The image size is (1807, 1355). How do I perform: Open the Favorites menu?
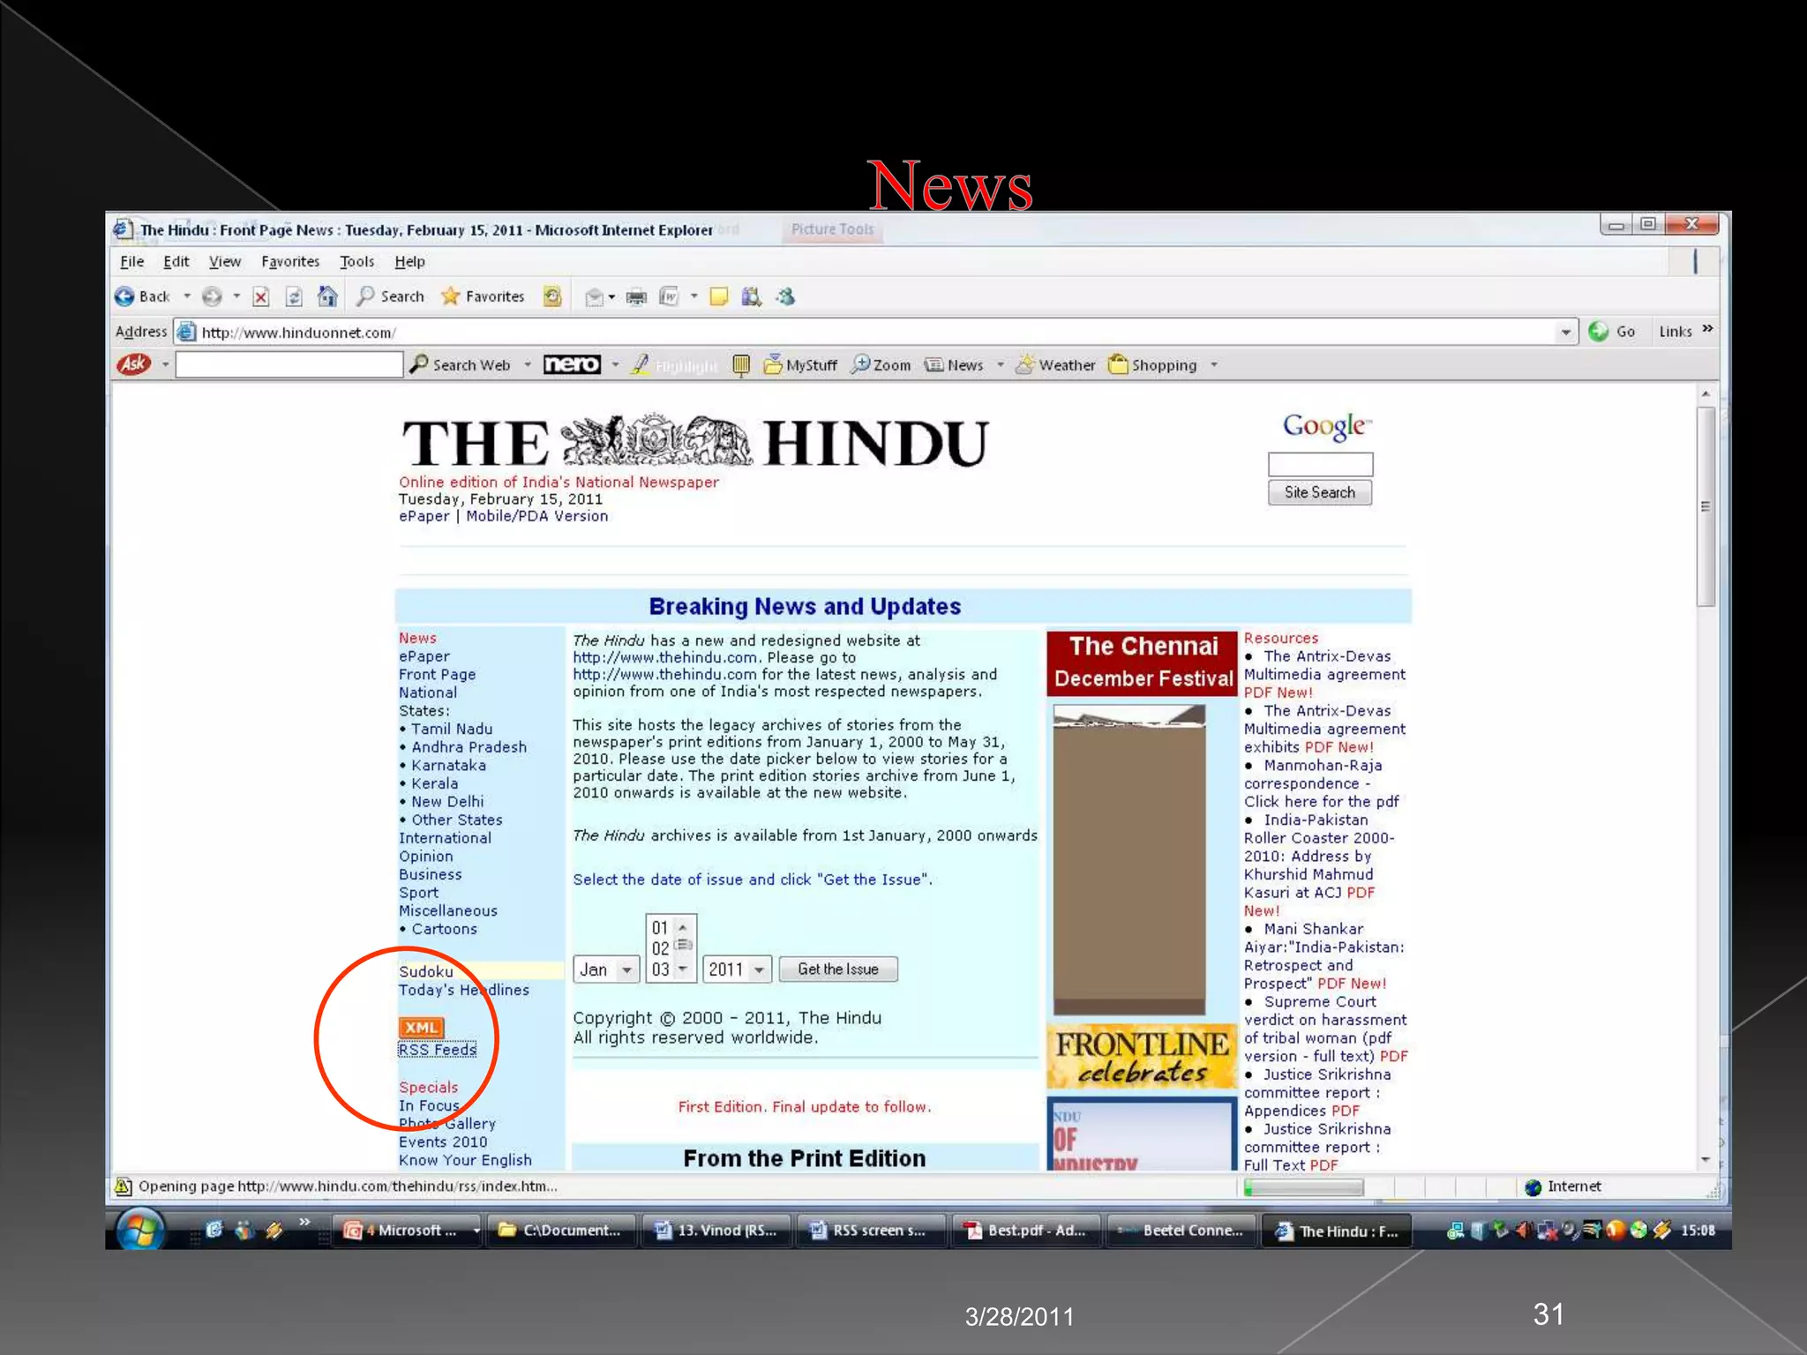pyautogui.click(x=290, y=261)
